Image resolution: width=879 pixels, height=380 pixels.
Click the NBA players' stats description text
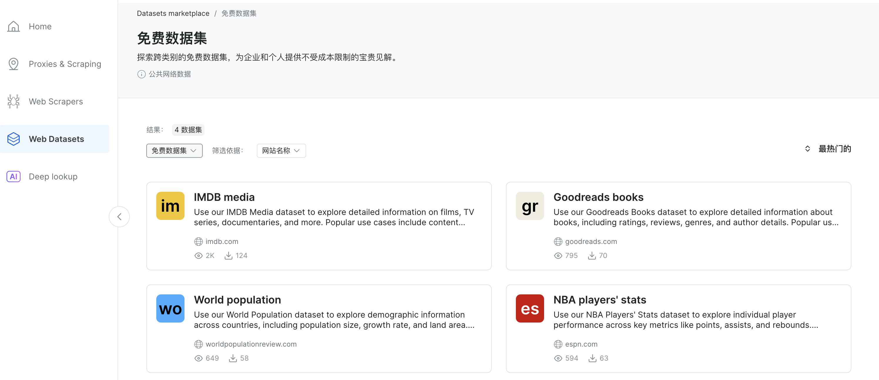click(685, 320)
